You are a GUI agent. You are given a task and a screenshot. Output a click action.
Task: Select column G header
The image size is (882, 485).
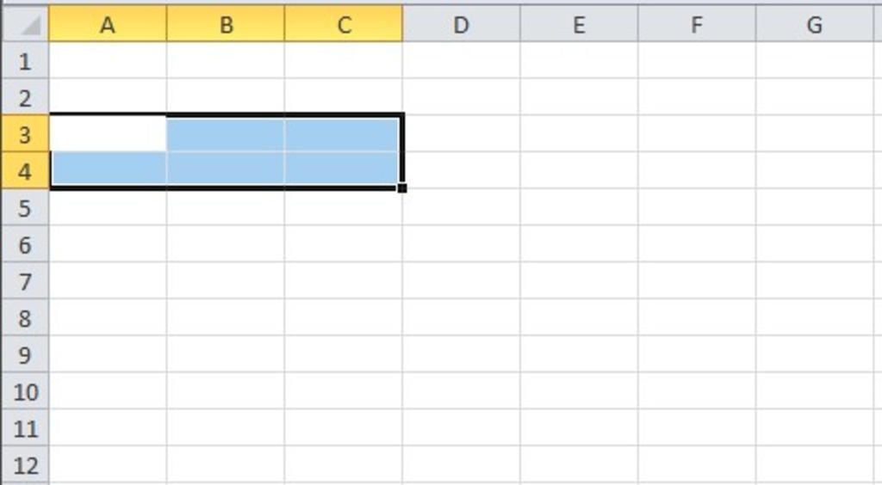(x=814, y=25)
